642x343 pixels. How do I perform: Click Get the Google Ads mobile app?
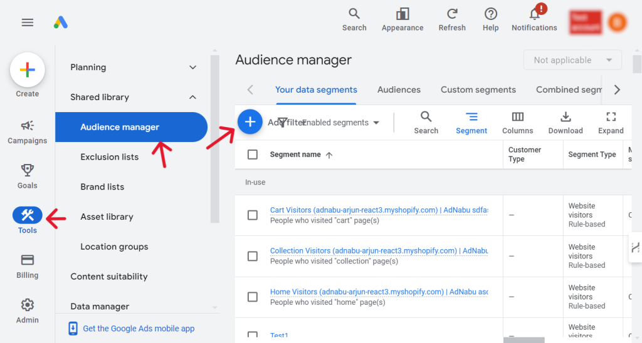[x=139, y=328]
